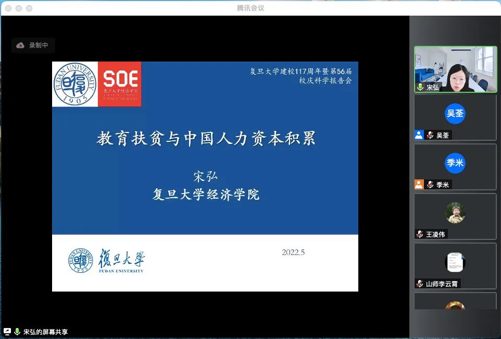Toggle the recording state with the 录制中 badge
501x339 pixels.
33,45
